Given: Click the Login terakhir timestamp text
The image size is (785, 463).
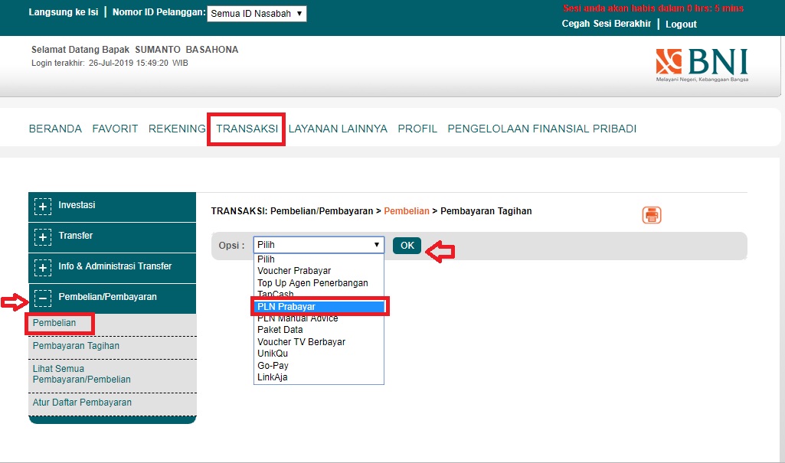Looking at the screenshot, I should pyautogui.click(x=110, y=63).
